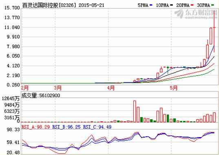Image resolution: width=219 pixels, height=155 pixels.
Task: Click the RSI_C:94.49 indicator value
Action: tap(97, 127)
